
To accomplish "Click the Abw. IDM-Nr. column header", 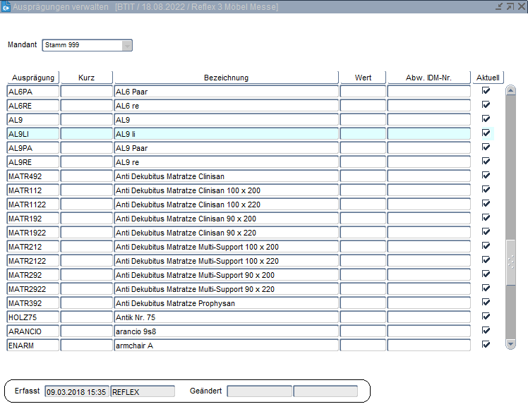I will pos(428,78).
